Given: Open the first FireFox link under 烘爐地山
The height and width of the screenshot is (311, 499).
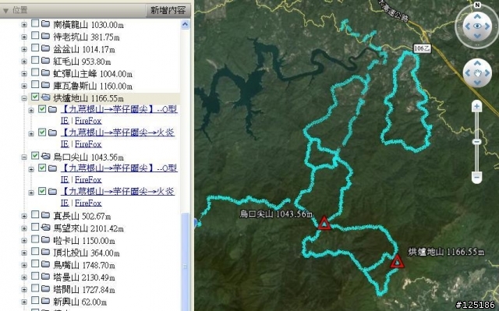Looking at the screenshot, I should [x=88, y=121].
